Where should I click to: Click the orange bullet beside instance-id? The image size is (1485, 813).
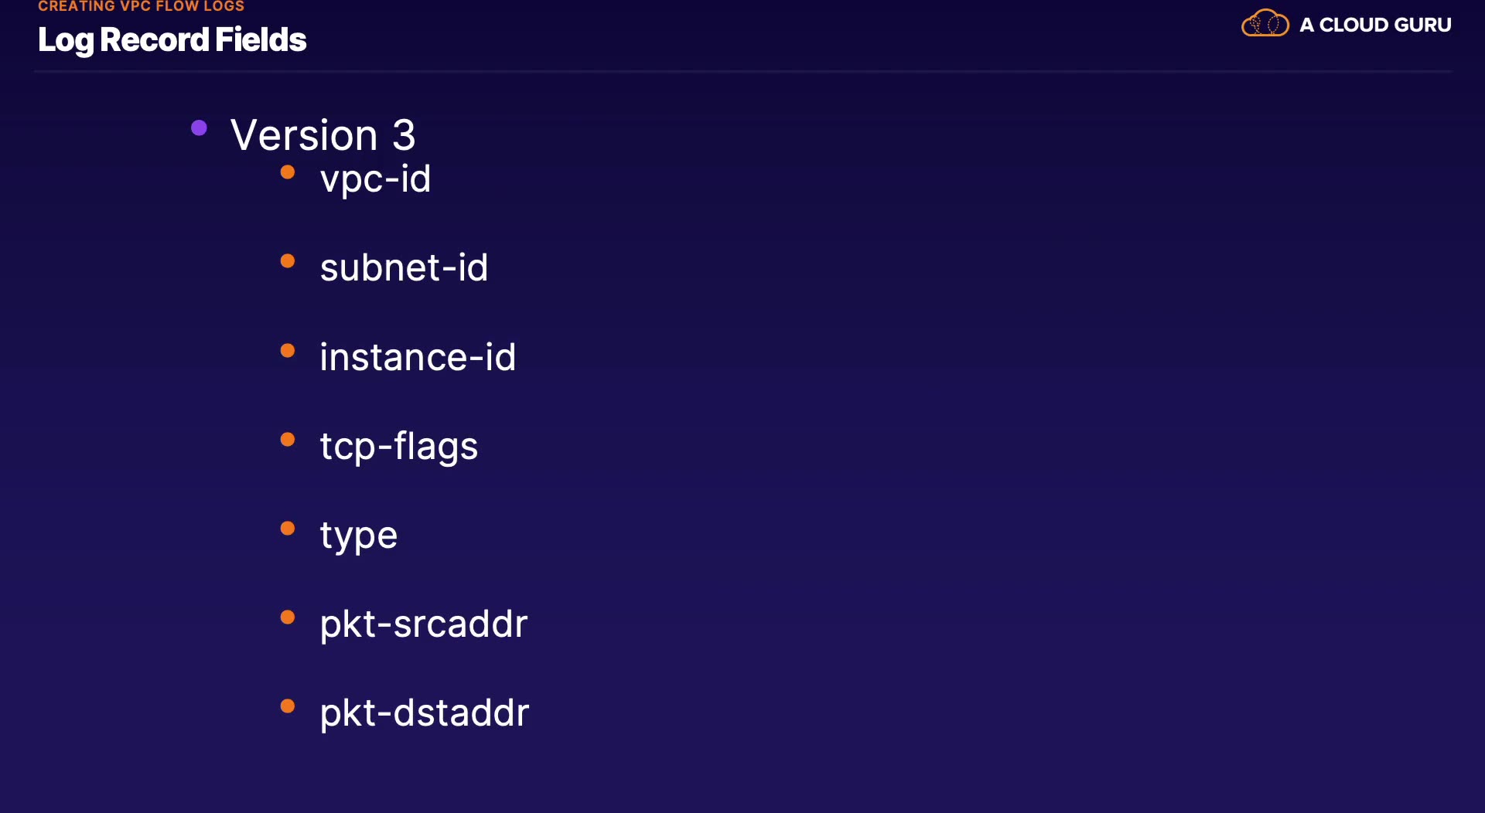(288, 351)
